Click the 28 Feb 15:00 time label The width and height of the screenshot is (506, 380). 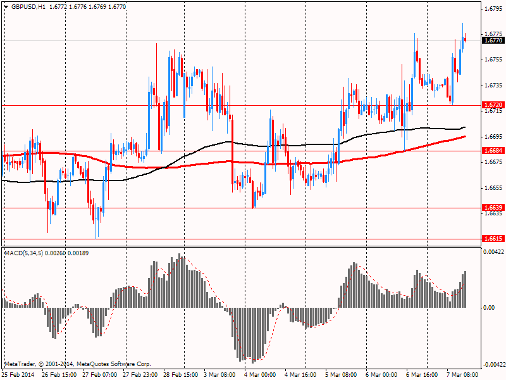[181, 374]
